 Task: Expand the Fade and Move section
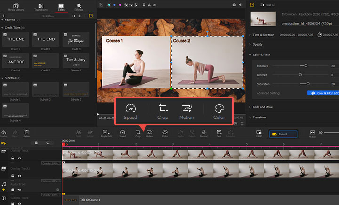pos(263,107)
